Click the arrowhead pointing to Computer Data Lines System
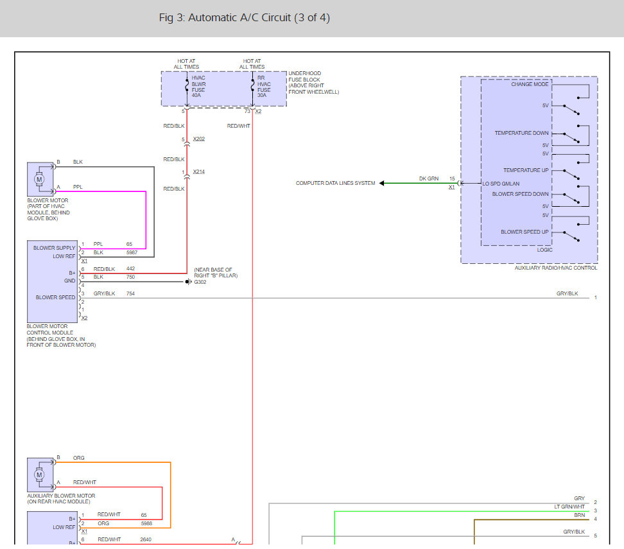 381,183
